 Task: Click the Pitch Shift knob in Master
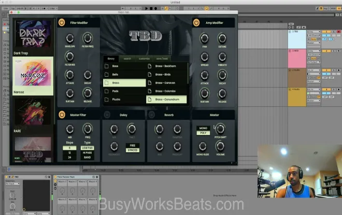point(220,129)
